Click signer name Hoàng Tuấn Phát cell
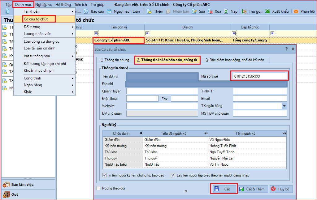 (247, 146)
